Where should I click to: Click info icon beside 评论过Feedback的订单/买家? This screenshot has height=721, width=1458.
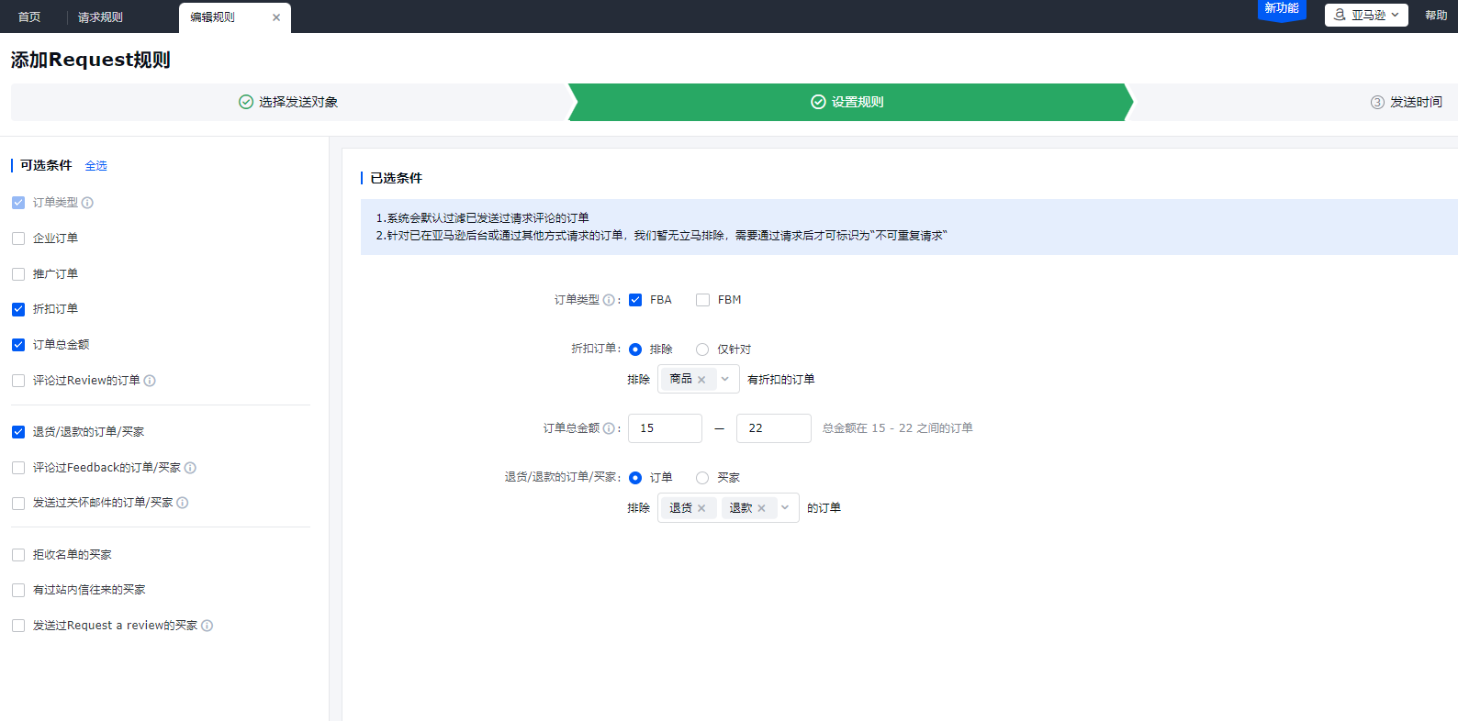[190, 468]
